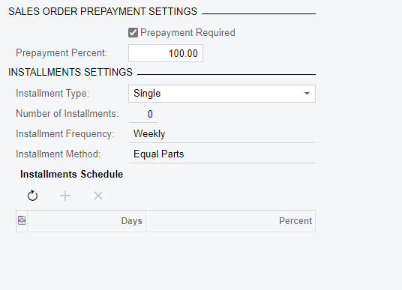Open the Installment Method field showing Equal Parts

point(222,154)
